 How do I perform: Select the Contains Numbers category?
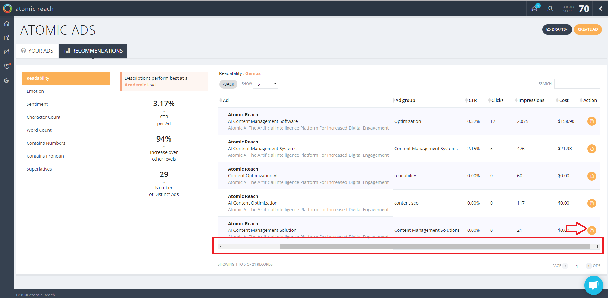pyautogui.click(x=66, y=143)
